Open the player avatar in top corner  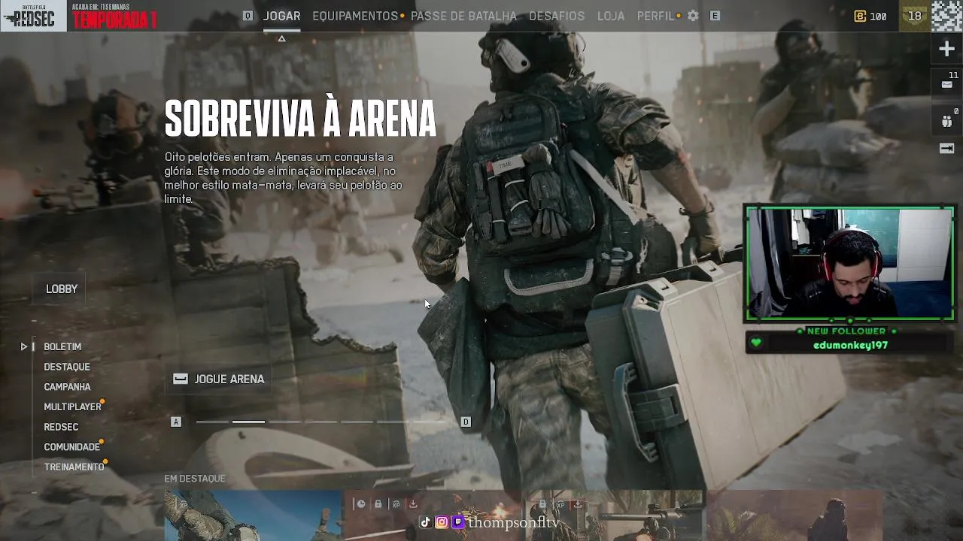pos(947,16)
